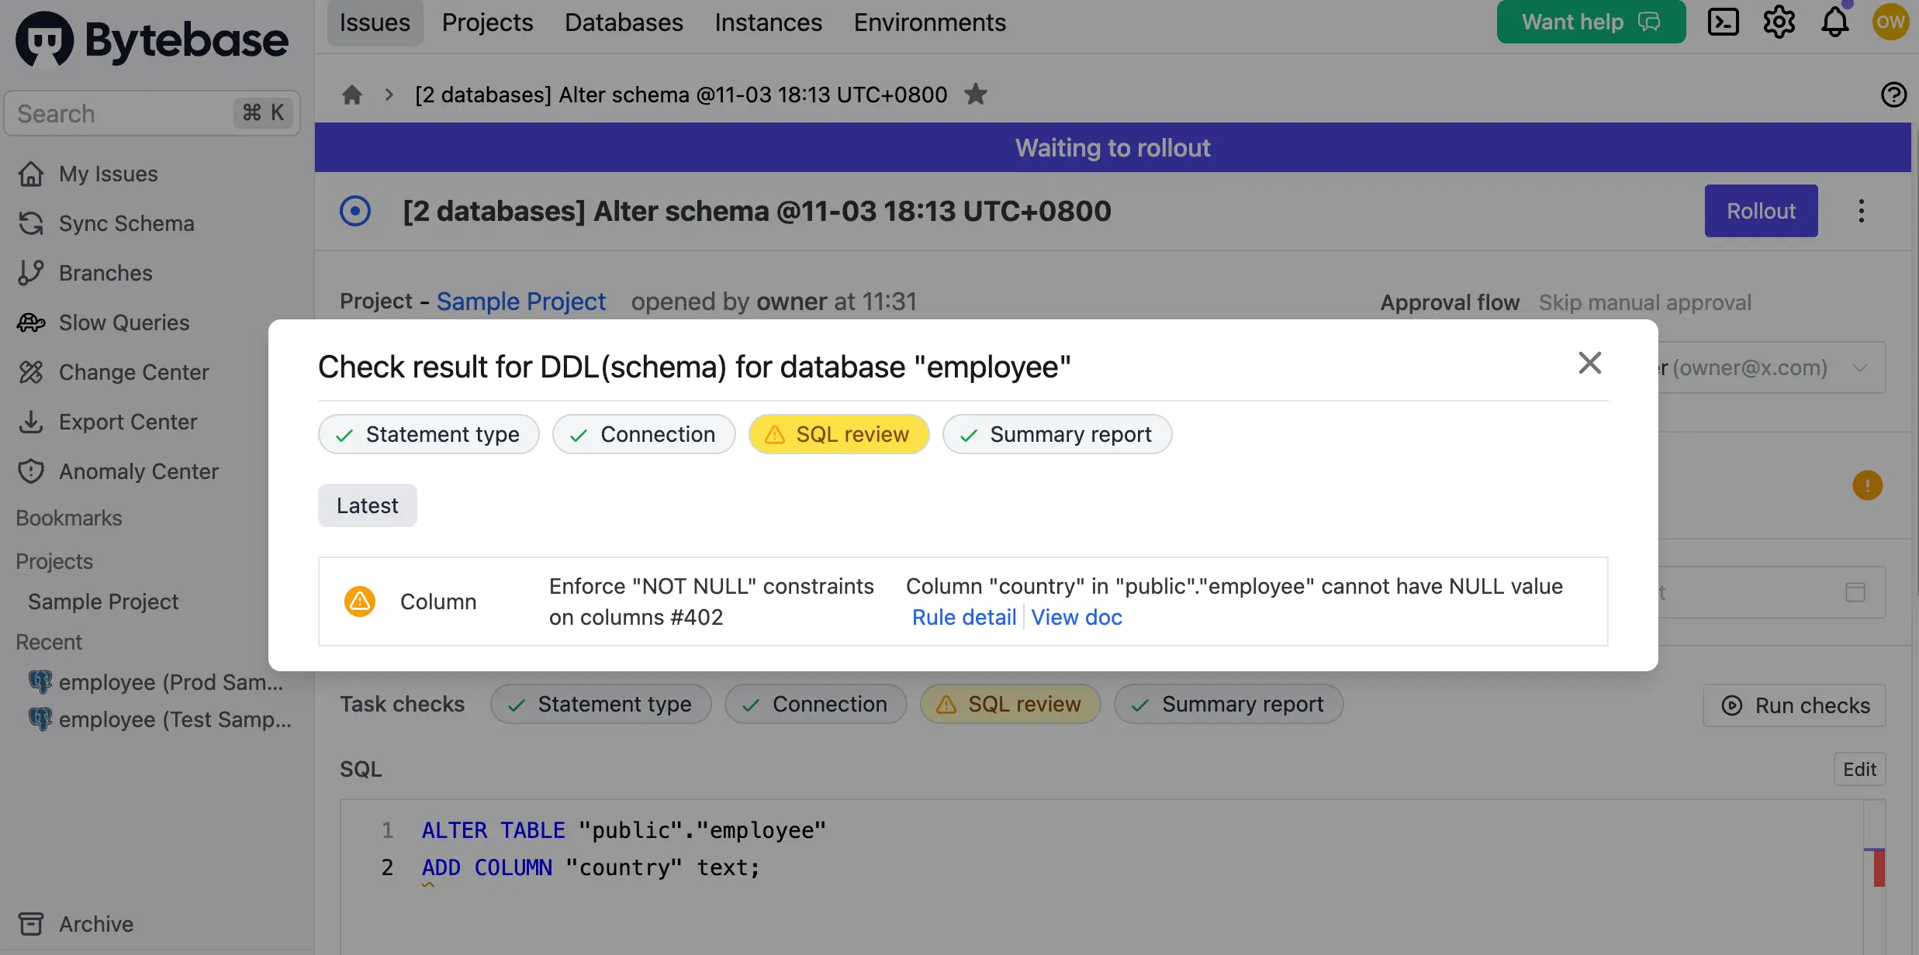Click Bookmarks heading in sidebar
The width and height of the screenshot is (1919, 955).
pyautogui.click(x=69, y=518)
